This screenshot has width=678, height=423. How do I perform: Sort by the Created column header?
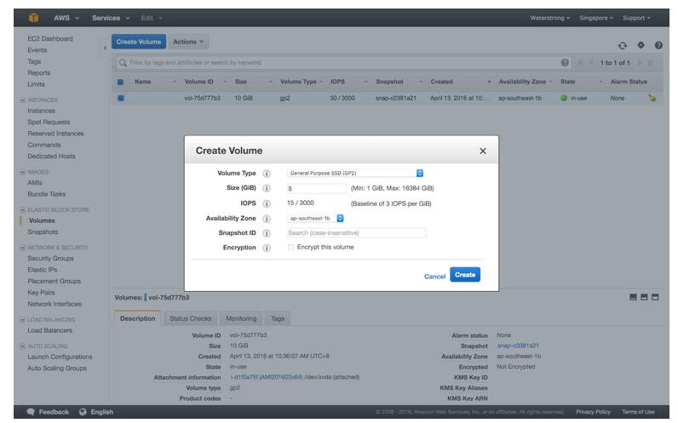pos(441,82)
